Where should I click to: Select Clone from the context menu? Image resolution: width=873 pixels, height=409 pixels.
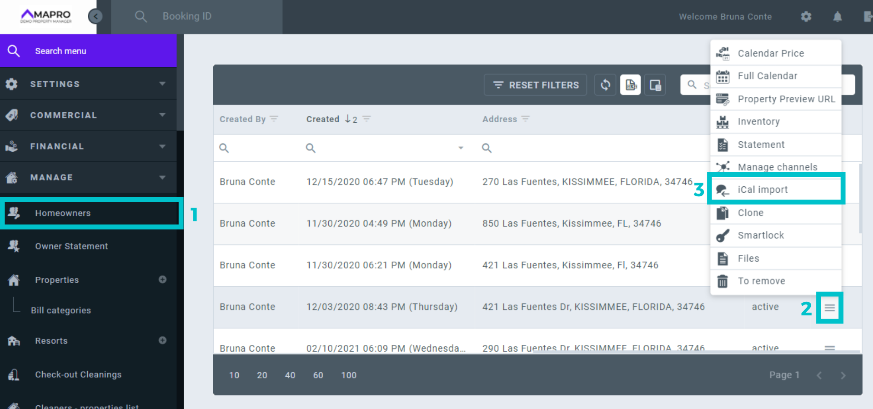(750, 213)
